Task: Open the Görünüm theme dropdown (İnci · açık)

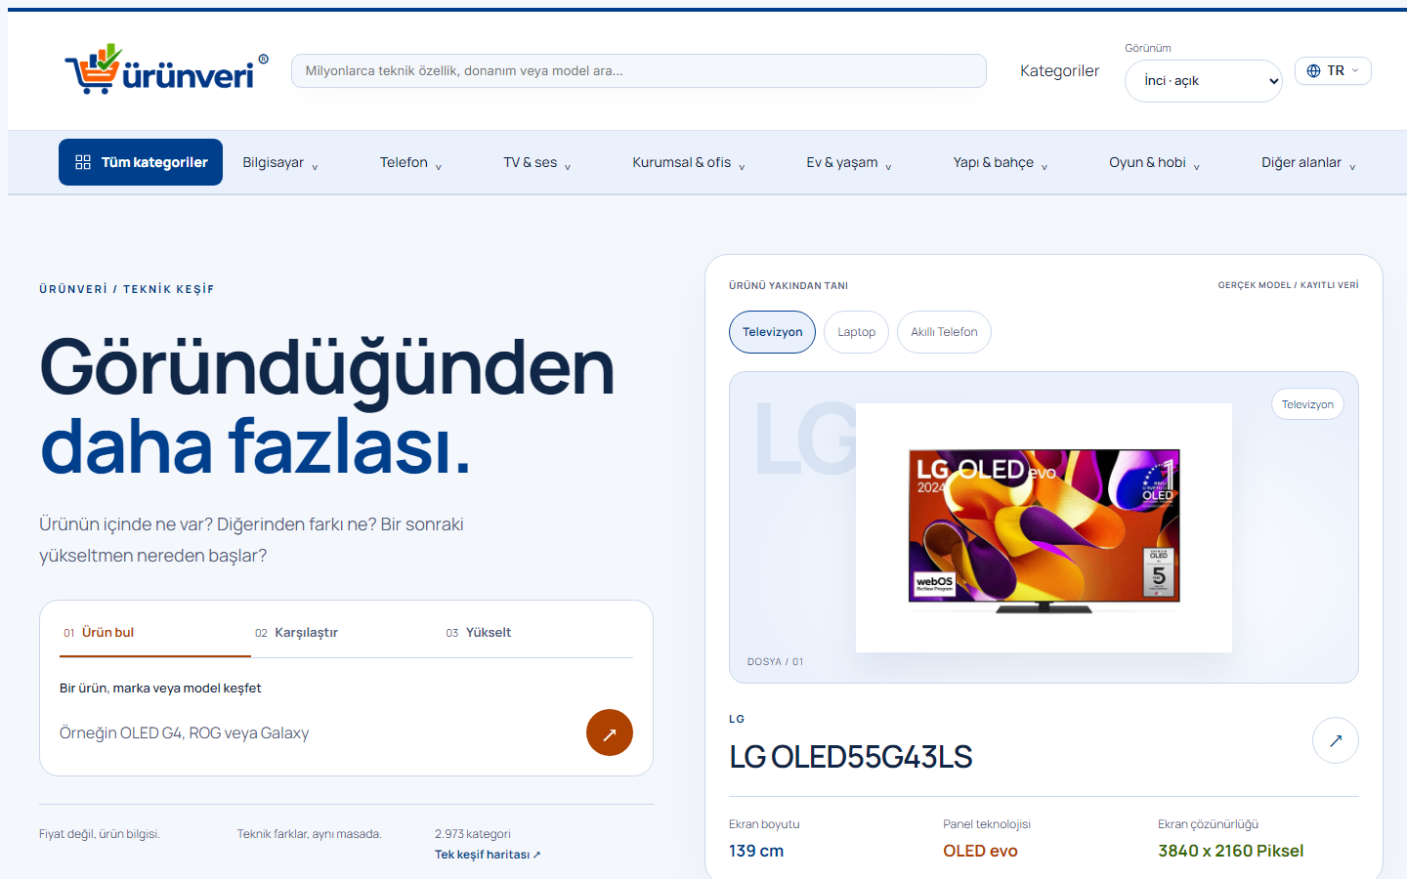Action: coord(1204,81)
